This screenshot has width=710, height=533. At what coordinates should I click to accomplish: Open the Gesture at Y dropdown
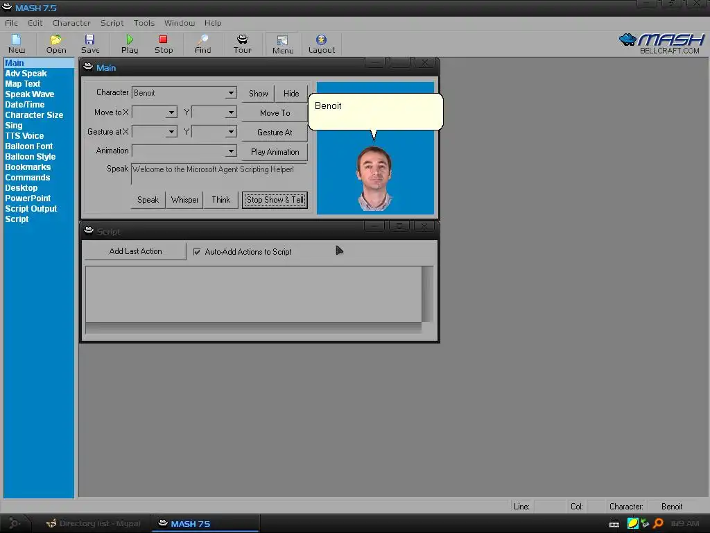point(231,131)
